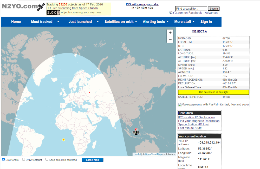The width and height of the screenshot is (260, 169).
Task: Click the Find a satellite search field
Action: tap(191, 9)
